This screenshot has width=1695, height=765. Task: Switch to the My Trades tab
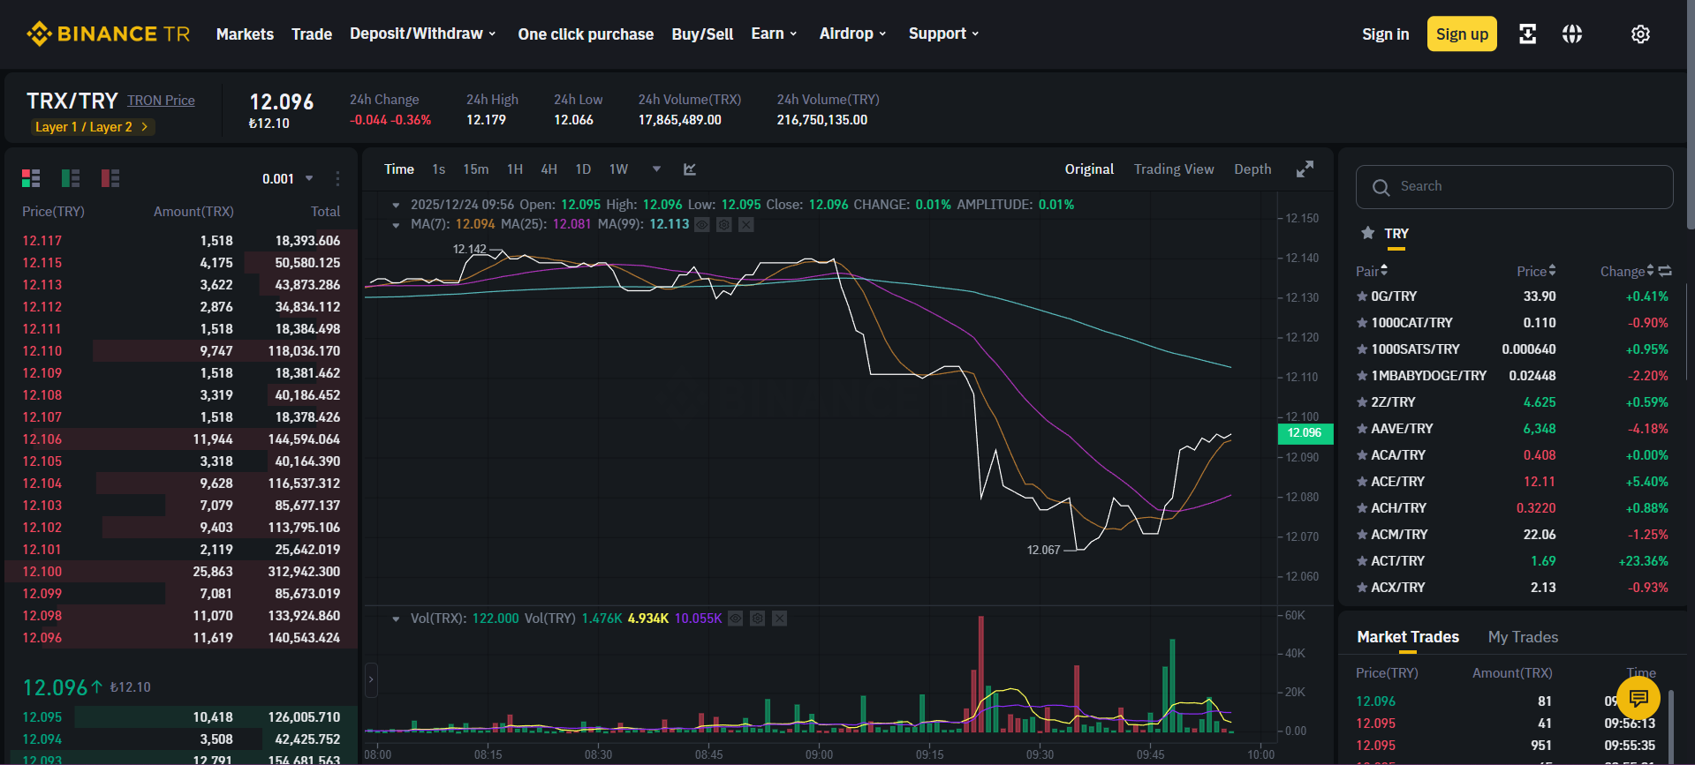click(1523, 637)
